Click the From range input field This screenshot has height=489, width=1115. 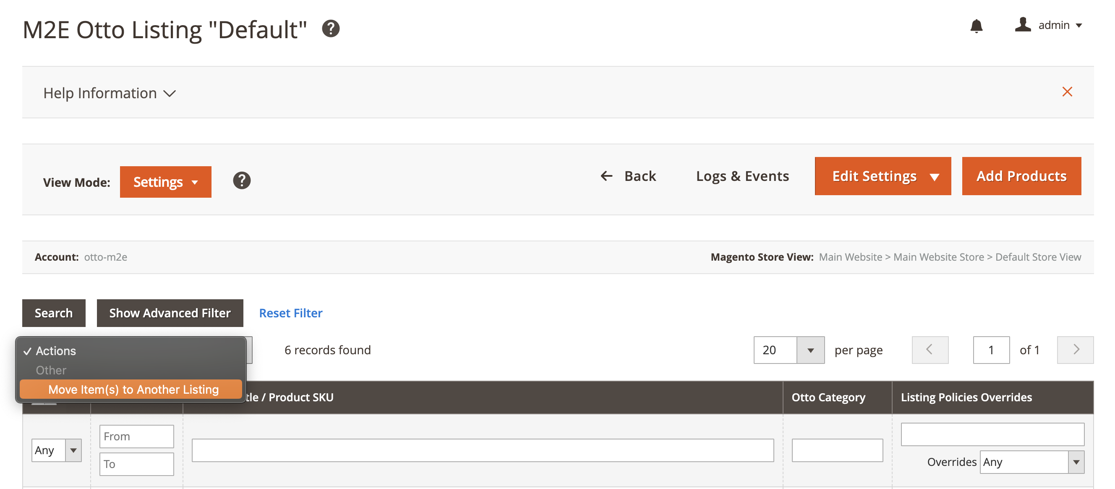coord(136,436)
